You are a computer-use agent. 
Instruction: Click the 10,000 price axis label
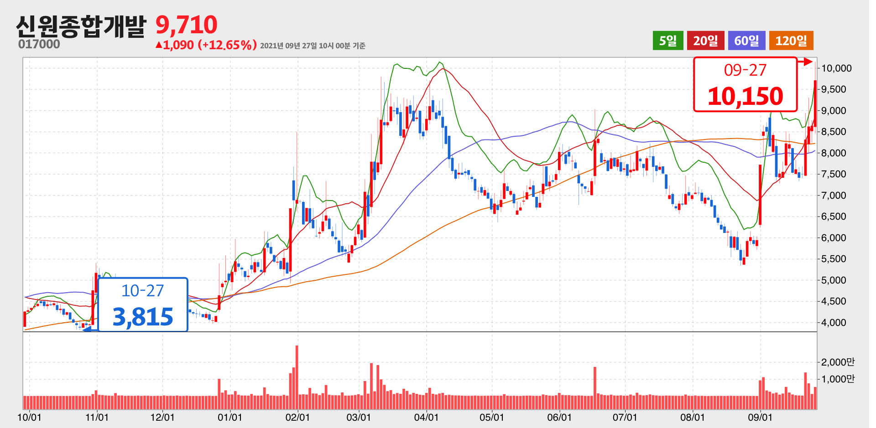point(836,68)
